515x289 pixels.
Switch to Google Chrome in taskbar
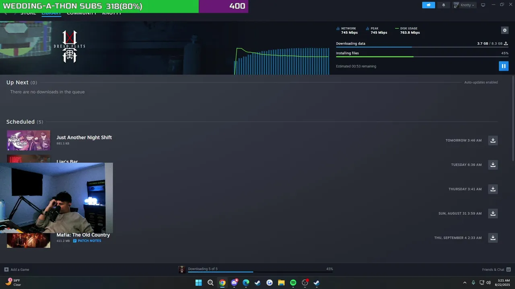coord(222,283)
